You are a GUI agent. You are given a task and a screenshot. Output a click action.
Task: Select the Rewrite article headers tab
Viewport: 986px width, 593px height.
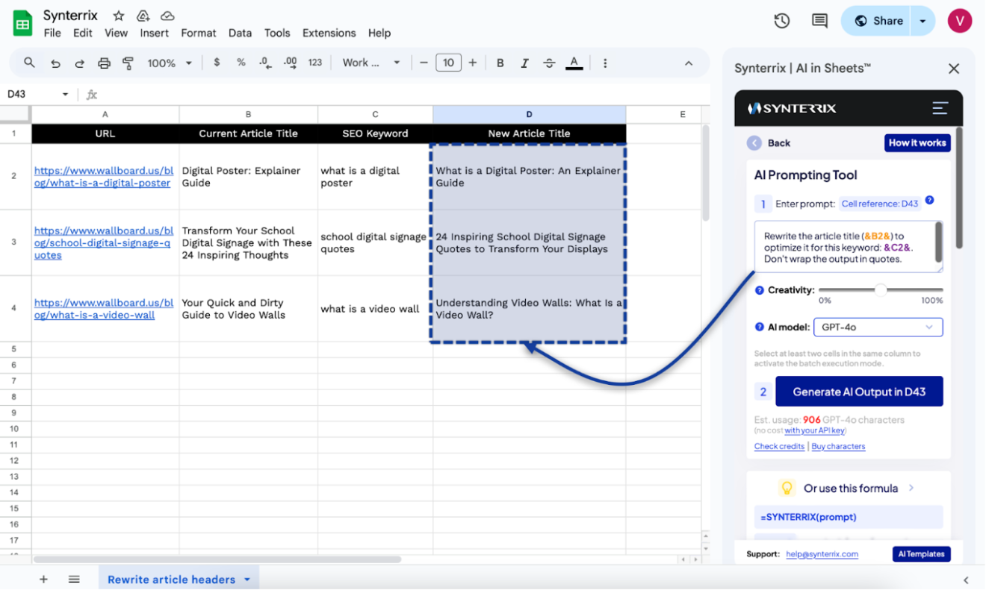pyautogui.click(x=171, y=580)
